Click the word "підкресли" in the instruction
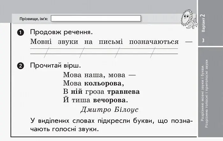Screen dimensions: 223x141 tap(114, 121)
